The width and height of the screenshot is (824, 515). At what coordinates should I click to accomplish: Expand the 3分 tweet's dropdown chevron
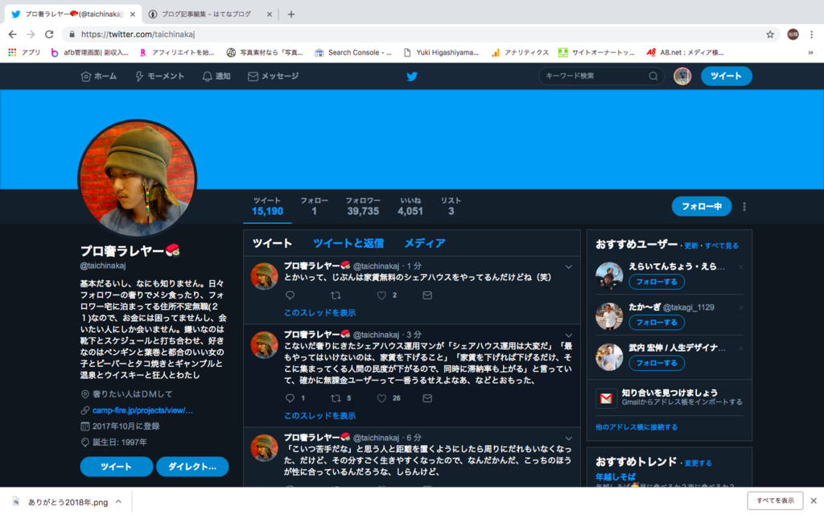click(569, 336)
